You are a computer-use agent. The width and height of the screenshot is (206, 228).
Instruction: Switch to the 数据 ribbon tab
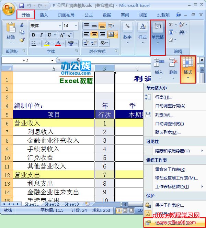[x=107, y=15]
